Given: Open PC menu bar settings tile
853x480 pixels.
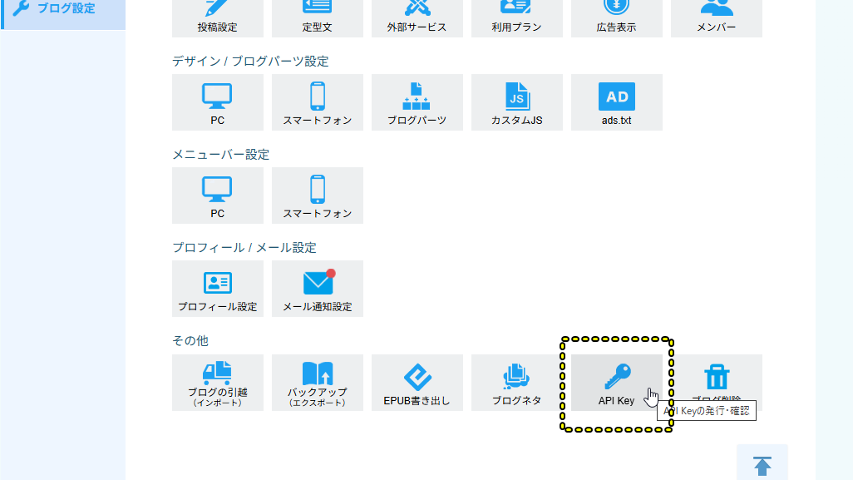Looking at the screenshot, I should point(218,195).
